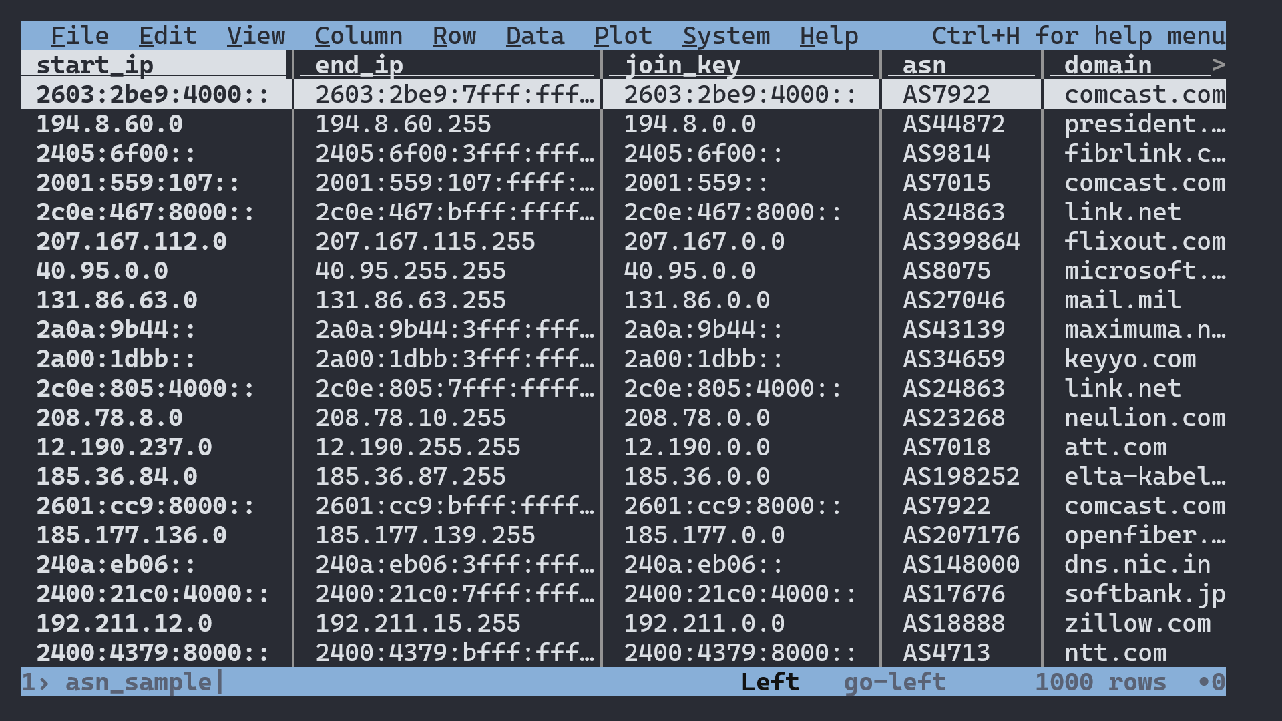The width and height of the screenshot is (1282, 721).
Task: Open the View menu
Action: pos(256,35)
